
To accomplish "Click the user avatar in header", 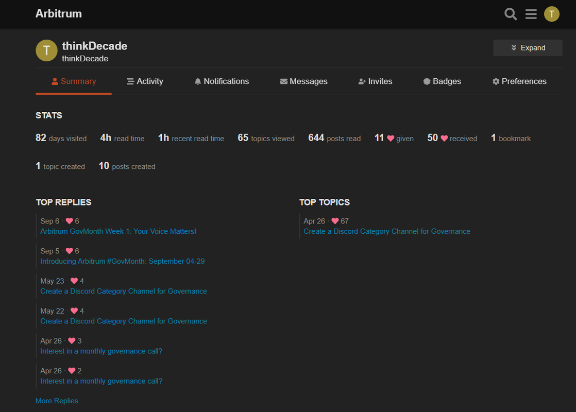I will (x=551, y=14).
